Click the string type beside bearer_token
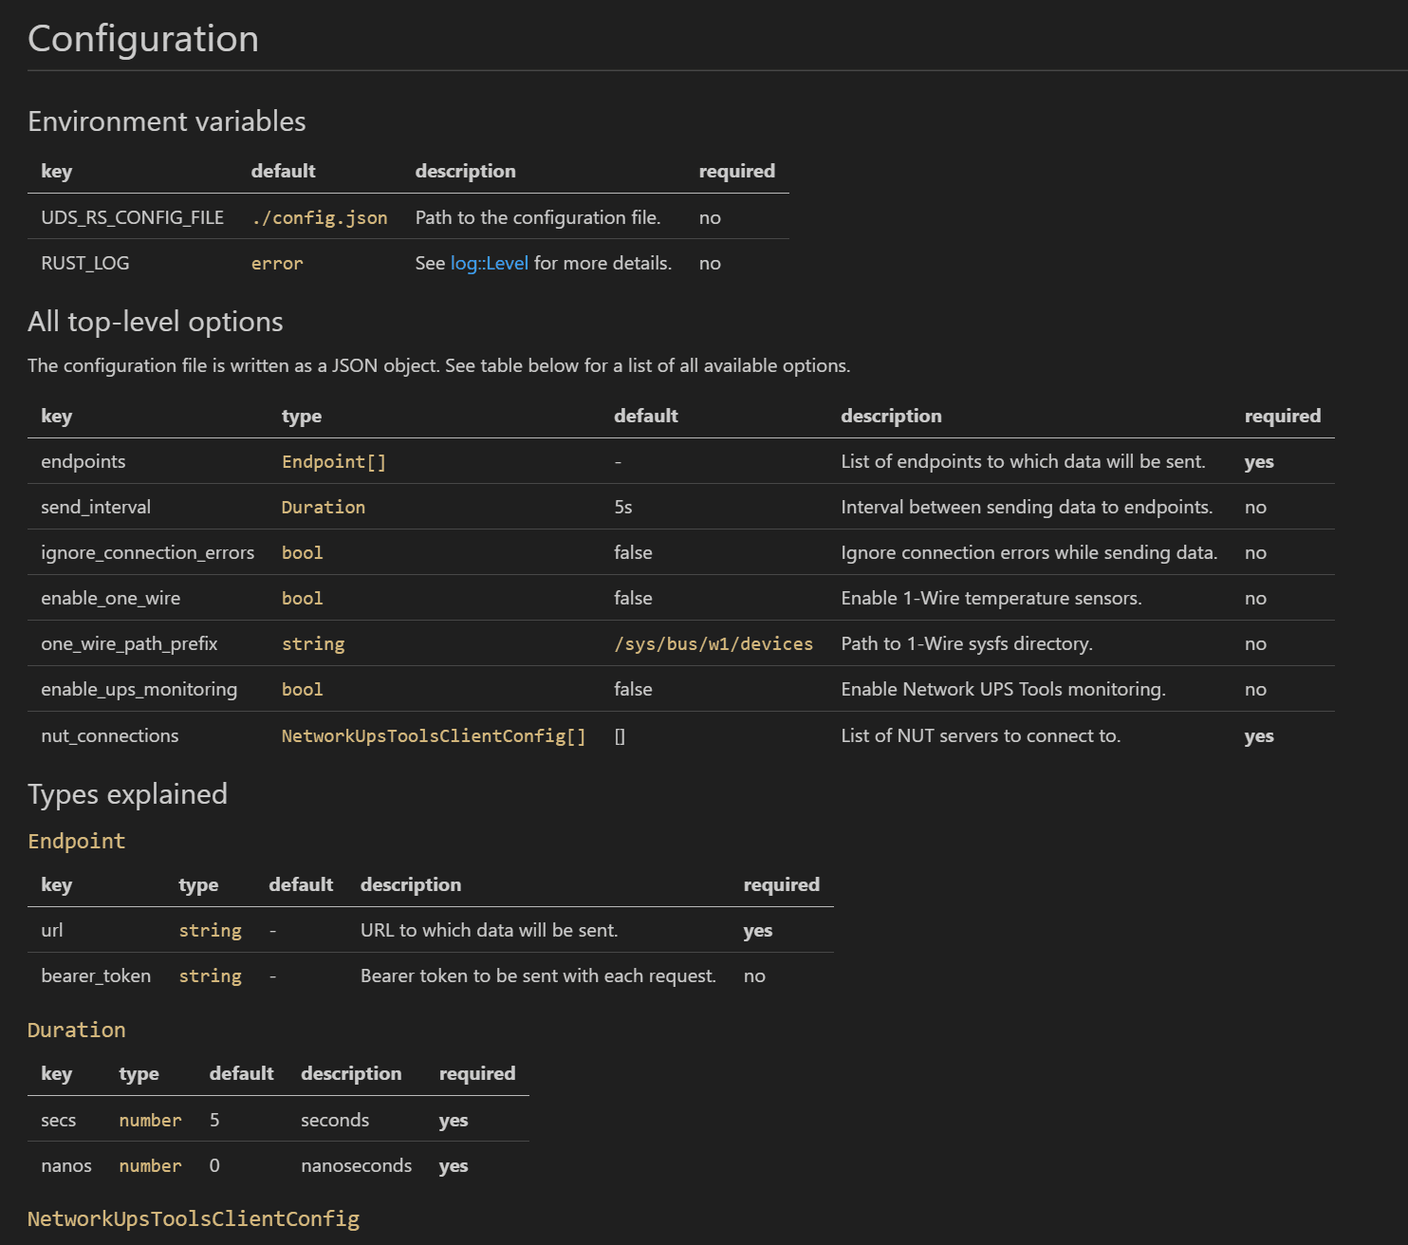This screenshot has height=1245, width=1408. (x=210, y=976)
